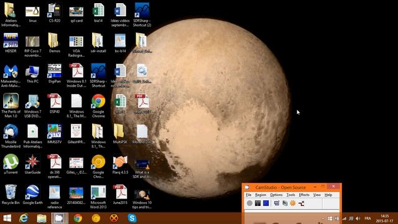Open Google Chrome from the taskbar
398x224 pixels.
point(78,218)
